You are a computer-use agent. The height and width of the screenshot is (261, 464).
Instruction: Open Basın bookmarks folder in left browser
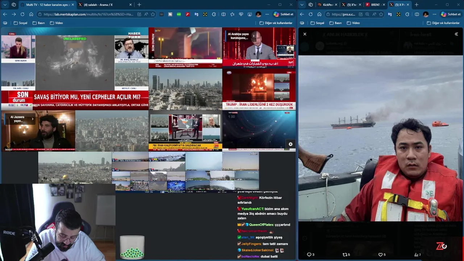click(38, 23)
